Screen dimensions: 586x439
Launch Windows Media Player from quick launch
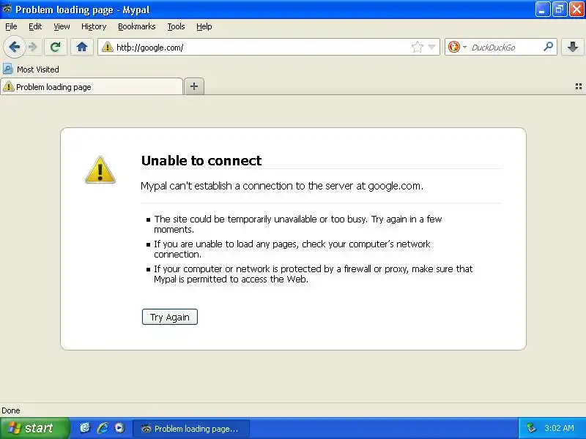click(x=119, y=428)
